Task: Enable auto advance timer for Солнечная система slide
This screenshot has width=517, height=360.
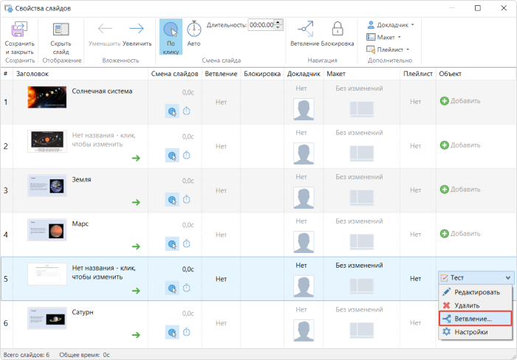Action: (x=187, y=111)
